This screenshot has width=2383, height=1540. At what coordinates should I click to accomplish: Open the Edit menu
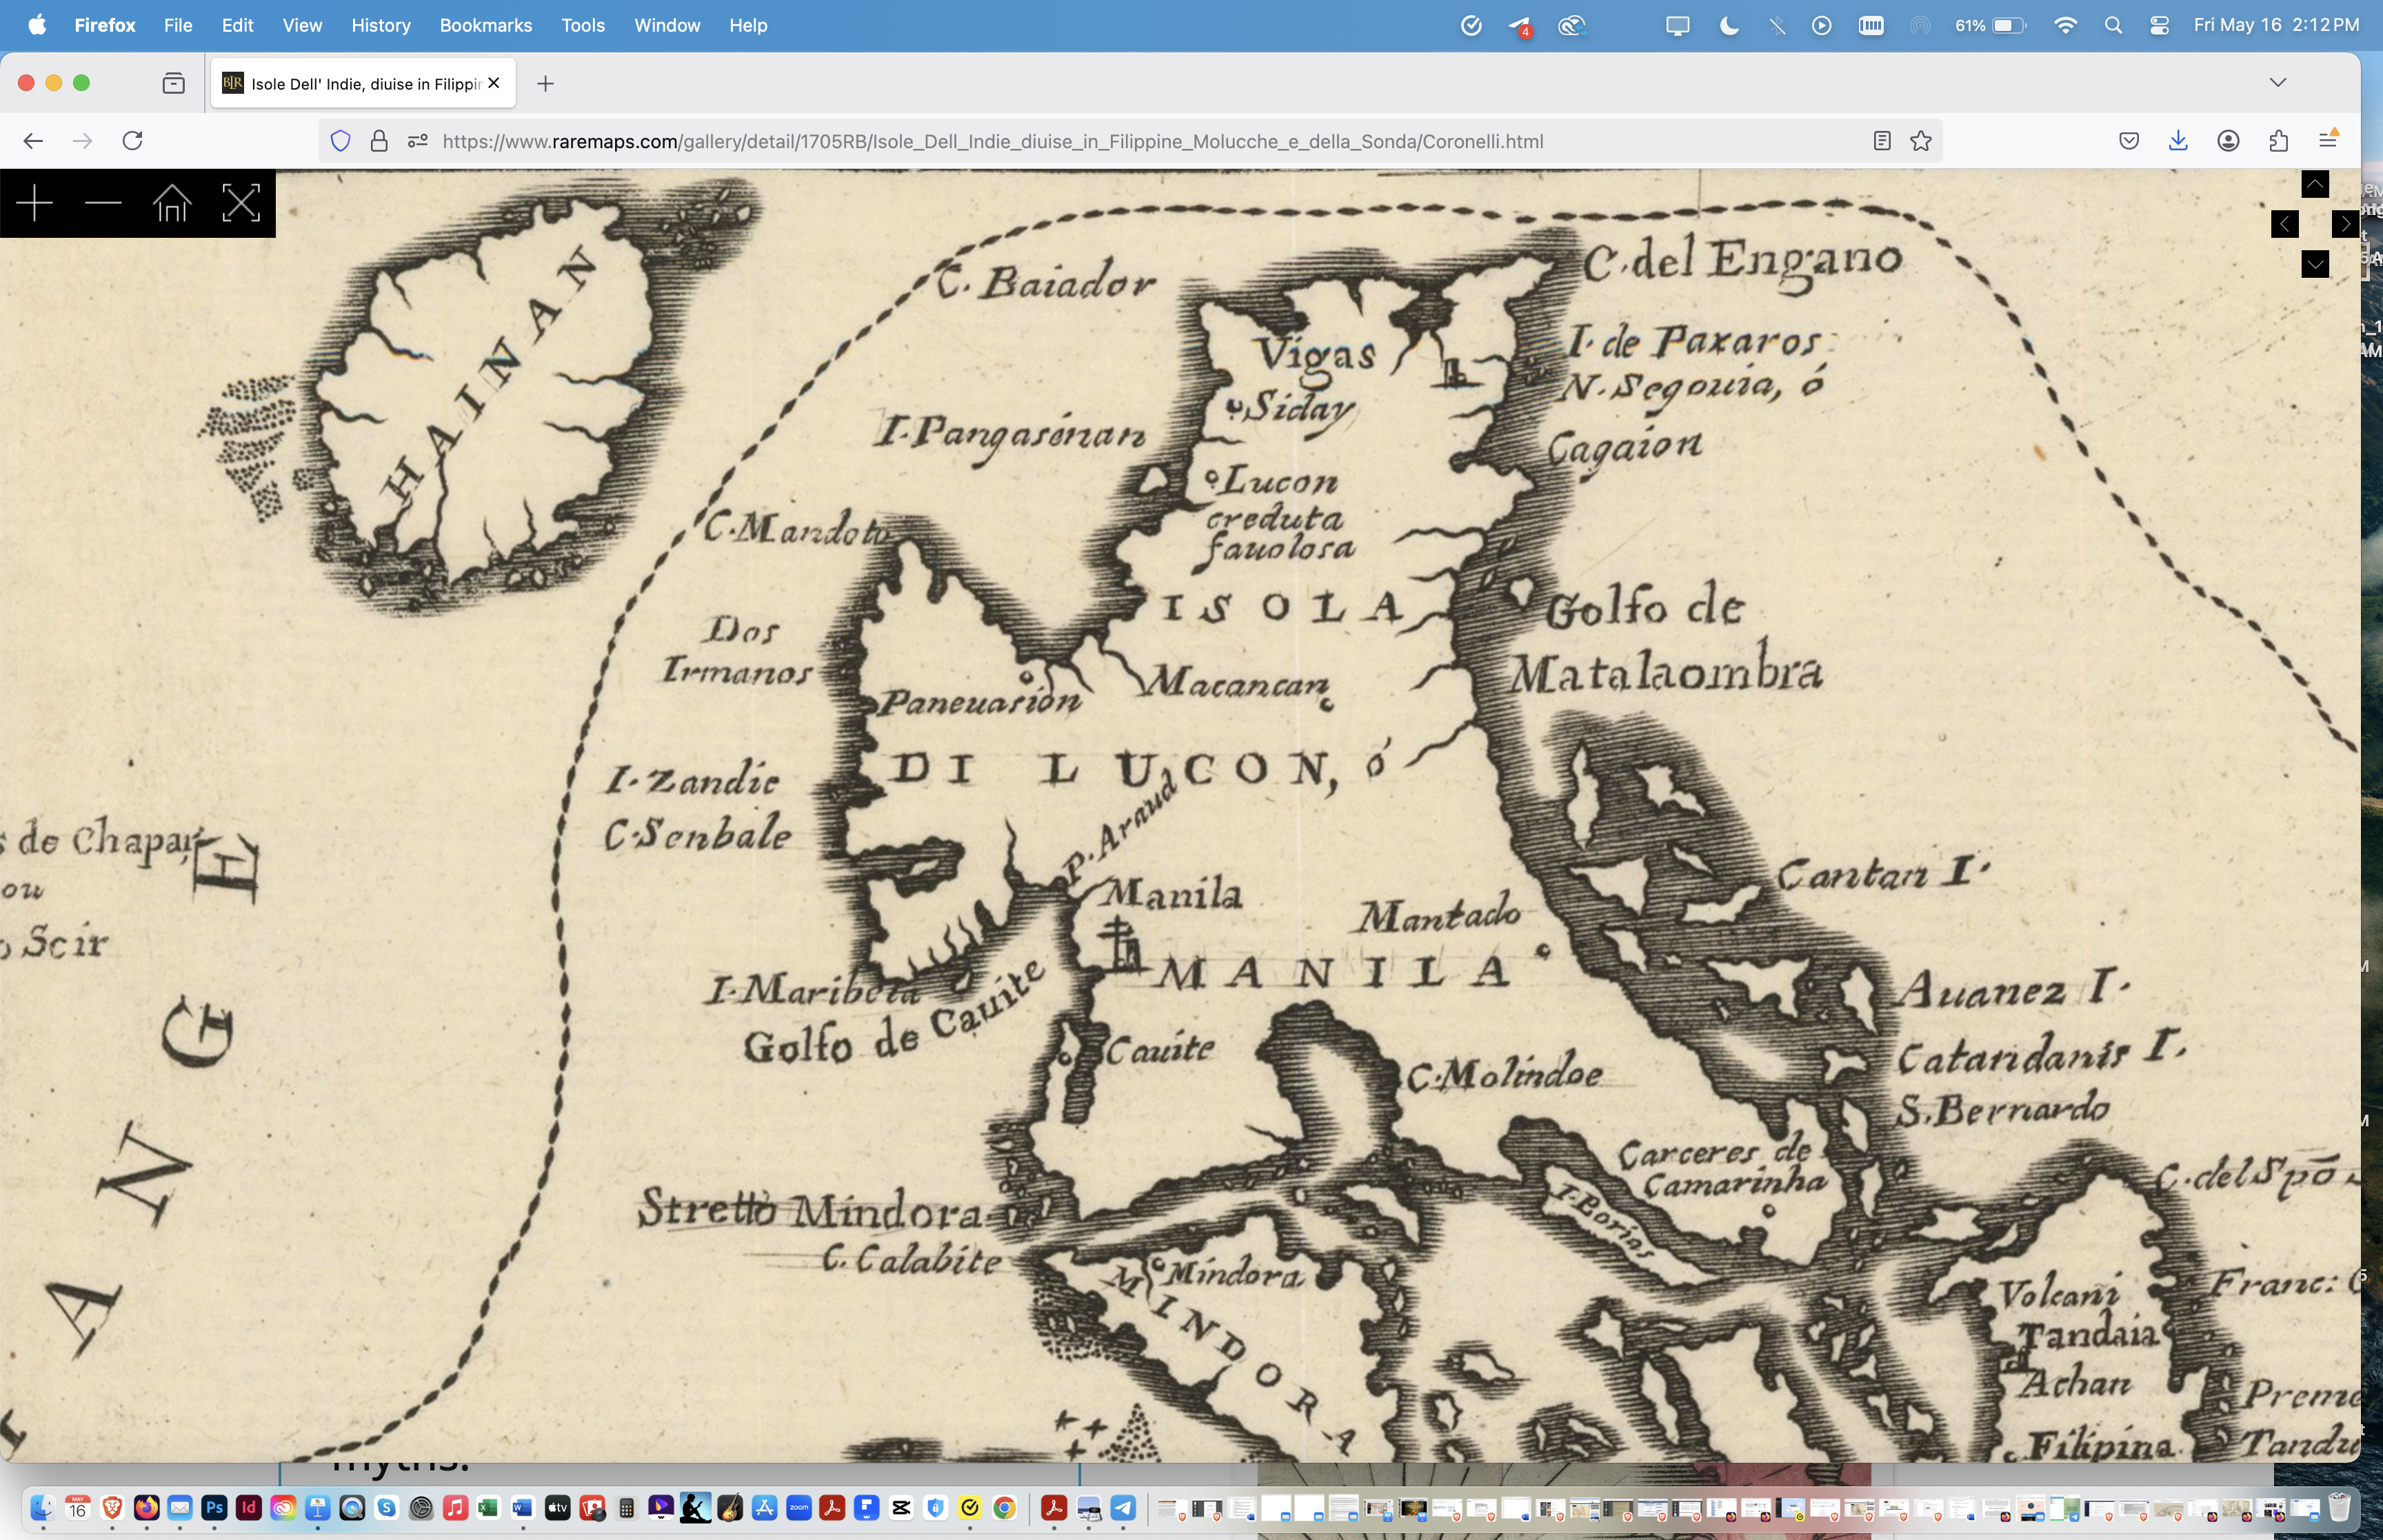click(237, 25)
